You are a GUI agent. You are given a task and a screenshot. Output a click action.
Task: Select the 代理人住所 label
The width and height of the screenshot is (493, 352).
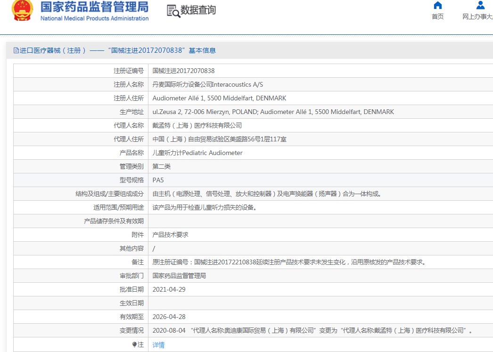[x=129, y=139]
